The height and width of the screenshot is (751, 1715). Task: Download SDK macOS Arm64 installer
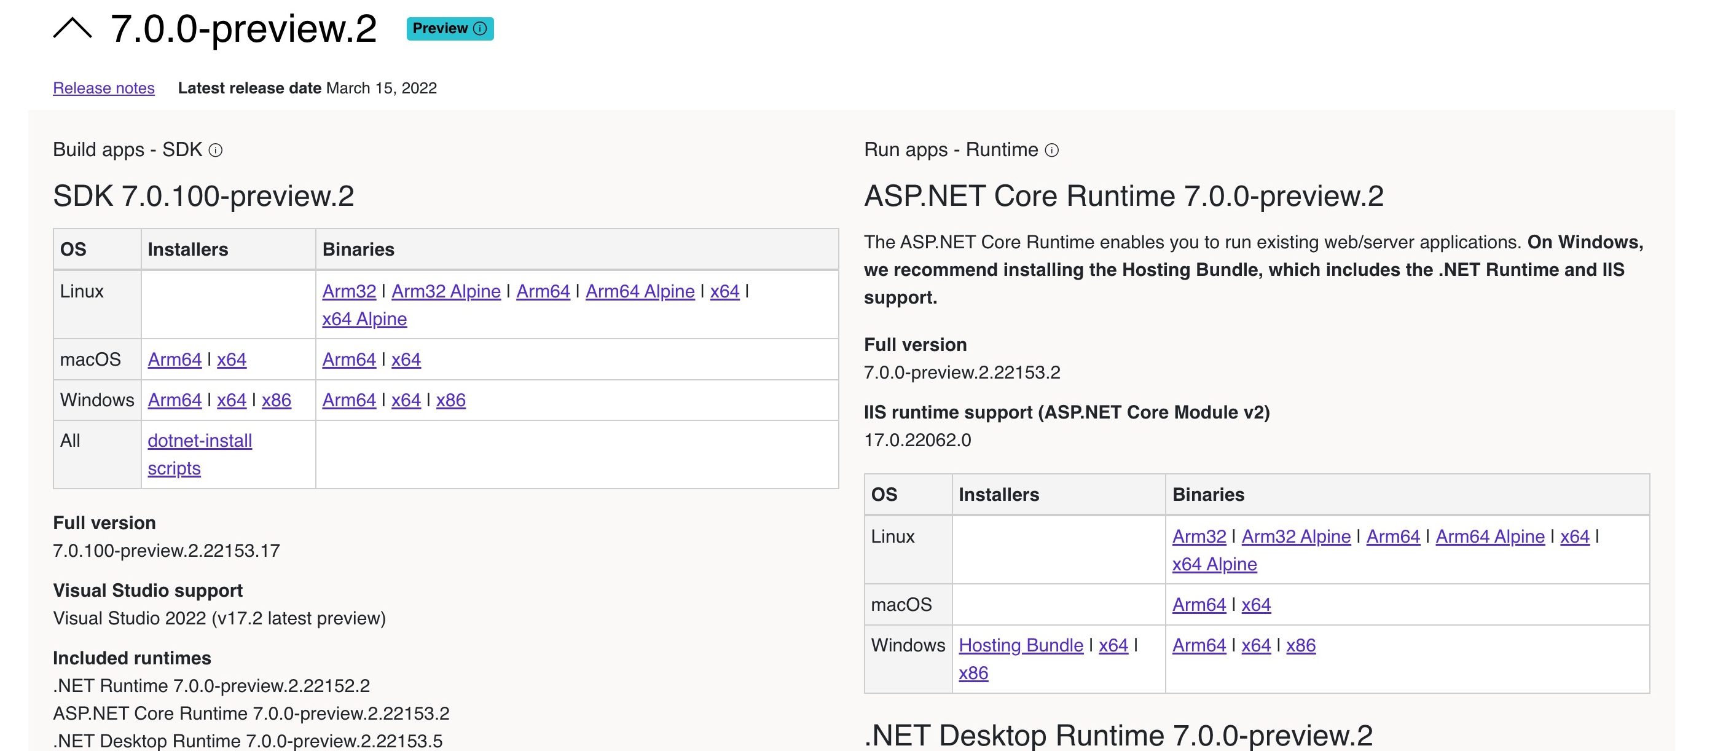coord(175,360)
